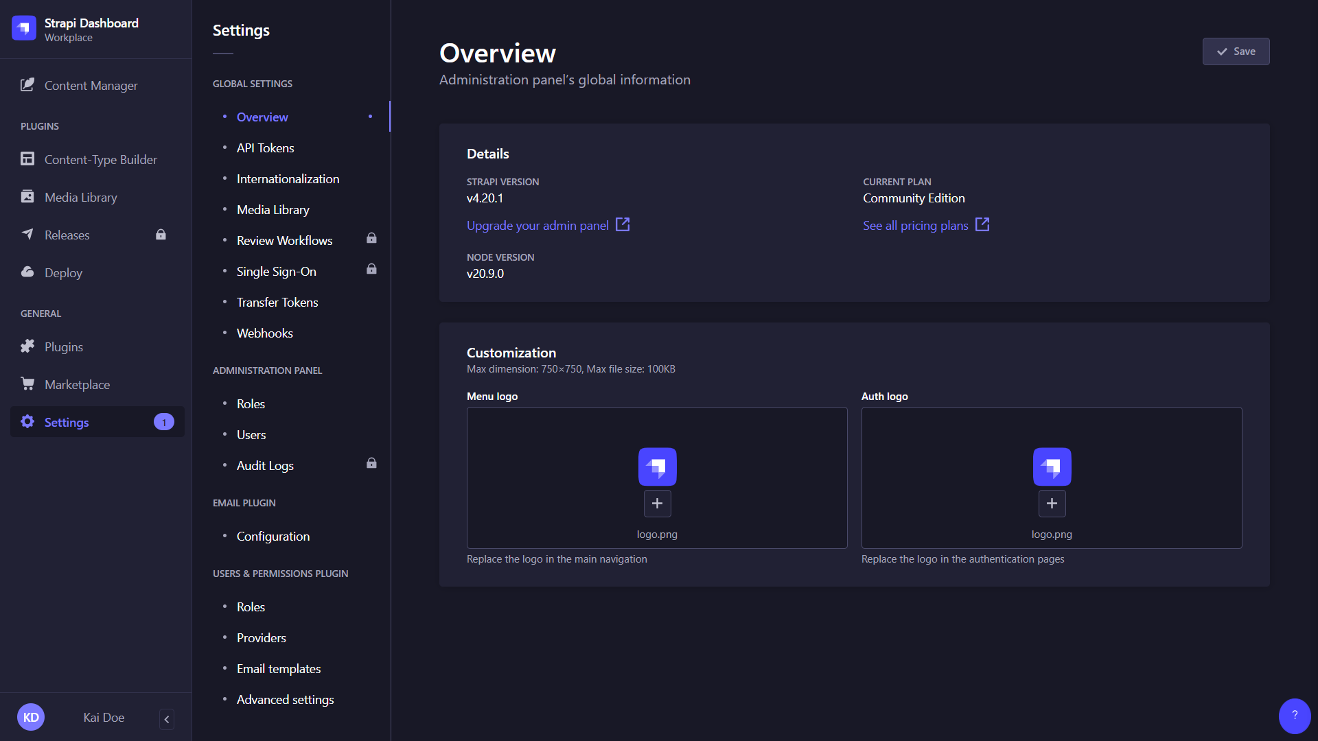
Task: Click the Kai Doe avatar
Action: pyautogui.click(x=31, y=716)
